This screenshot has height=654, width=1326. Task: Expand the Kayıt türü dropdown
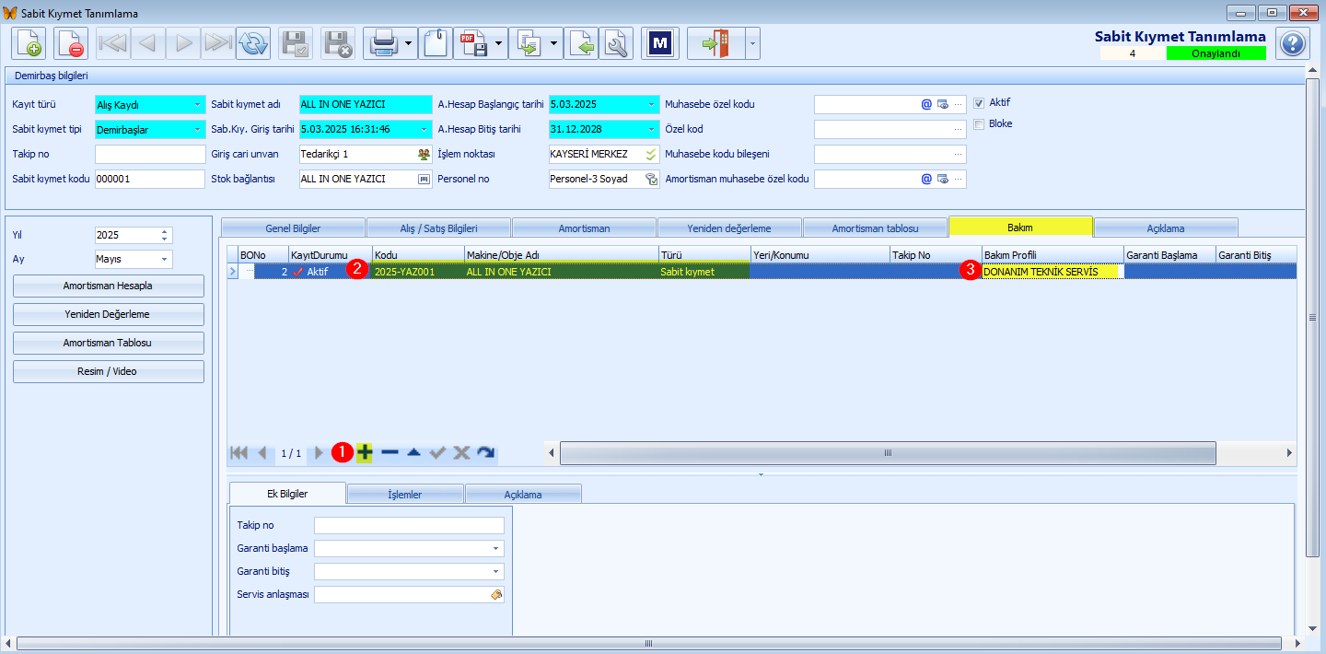coord(198,104)
